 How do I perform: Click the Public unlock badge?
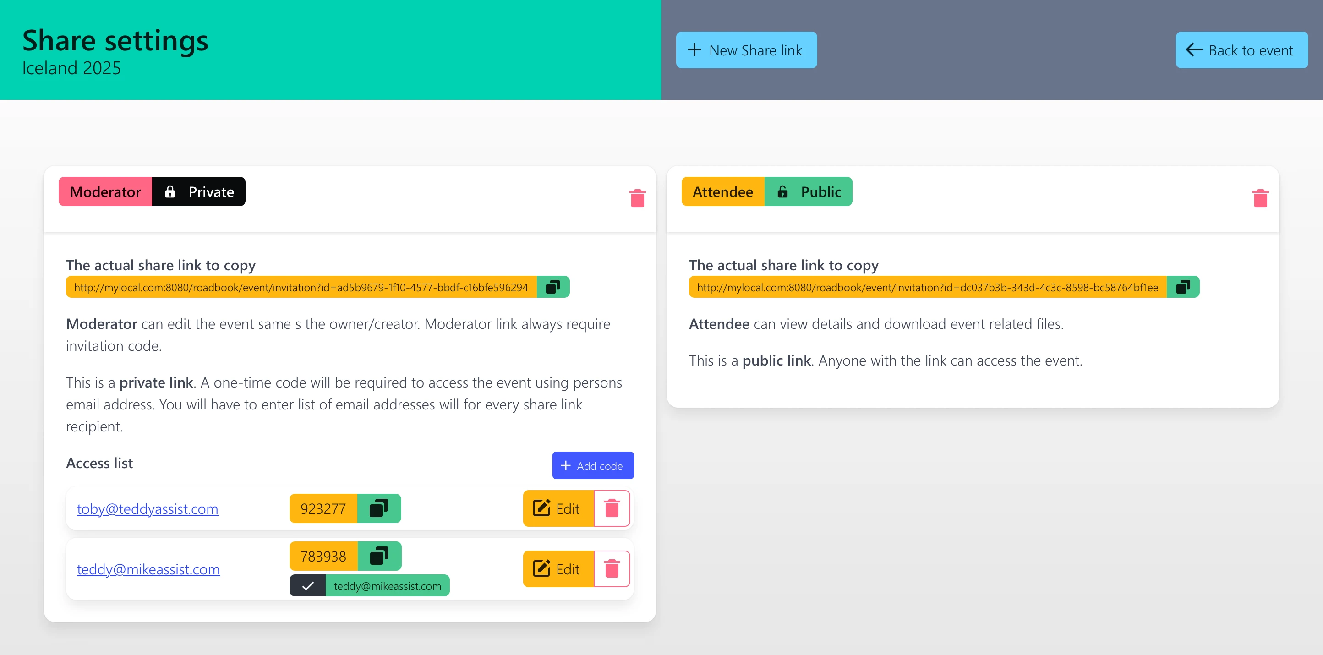click(x=809, y=191)
